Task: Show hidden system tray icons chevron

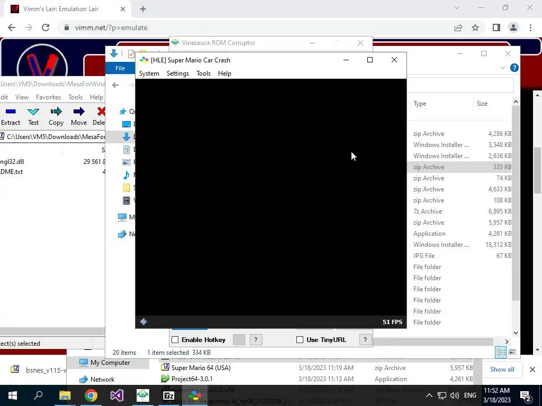Action: (429, 395)
